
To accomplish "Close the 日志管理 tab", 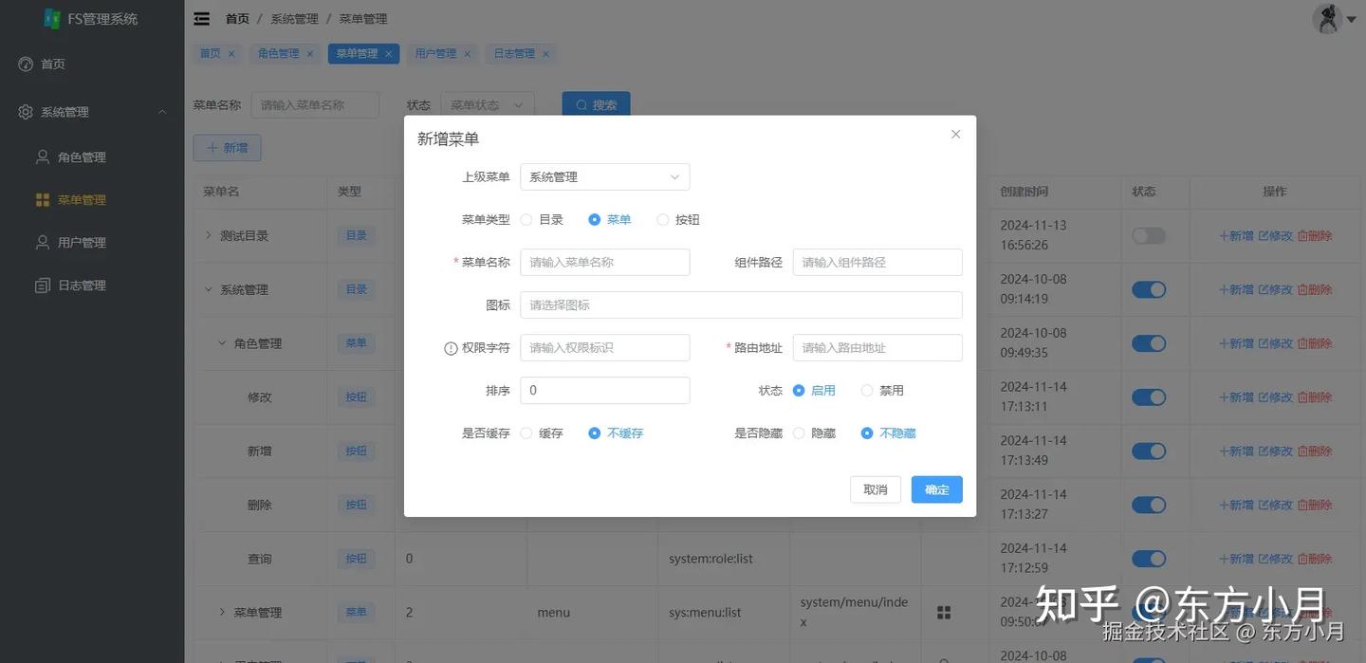I will click(545, 53).
